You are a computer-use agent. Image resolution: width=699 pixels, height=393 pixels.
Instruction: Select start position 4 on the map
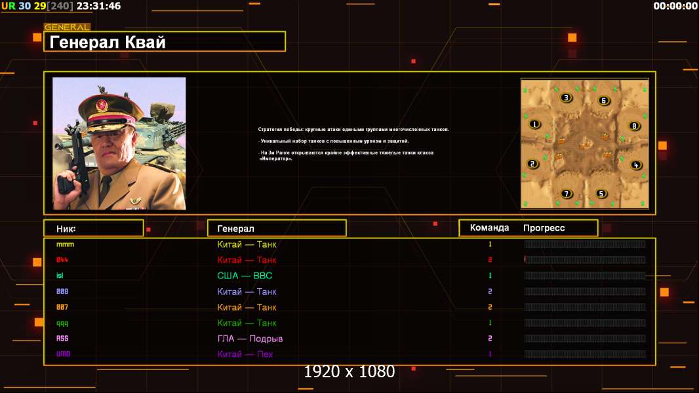click(635, 164)
